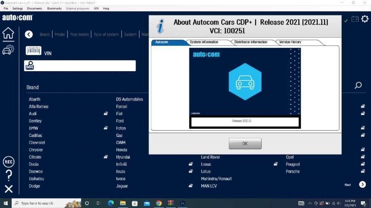Click the VIN scan search icon
Viewport: 371px width, 208px height.
coord(30,65)
